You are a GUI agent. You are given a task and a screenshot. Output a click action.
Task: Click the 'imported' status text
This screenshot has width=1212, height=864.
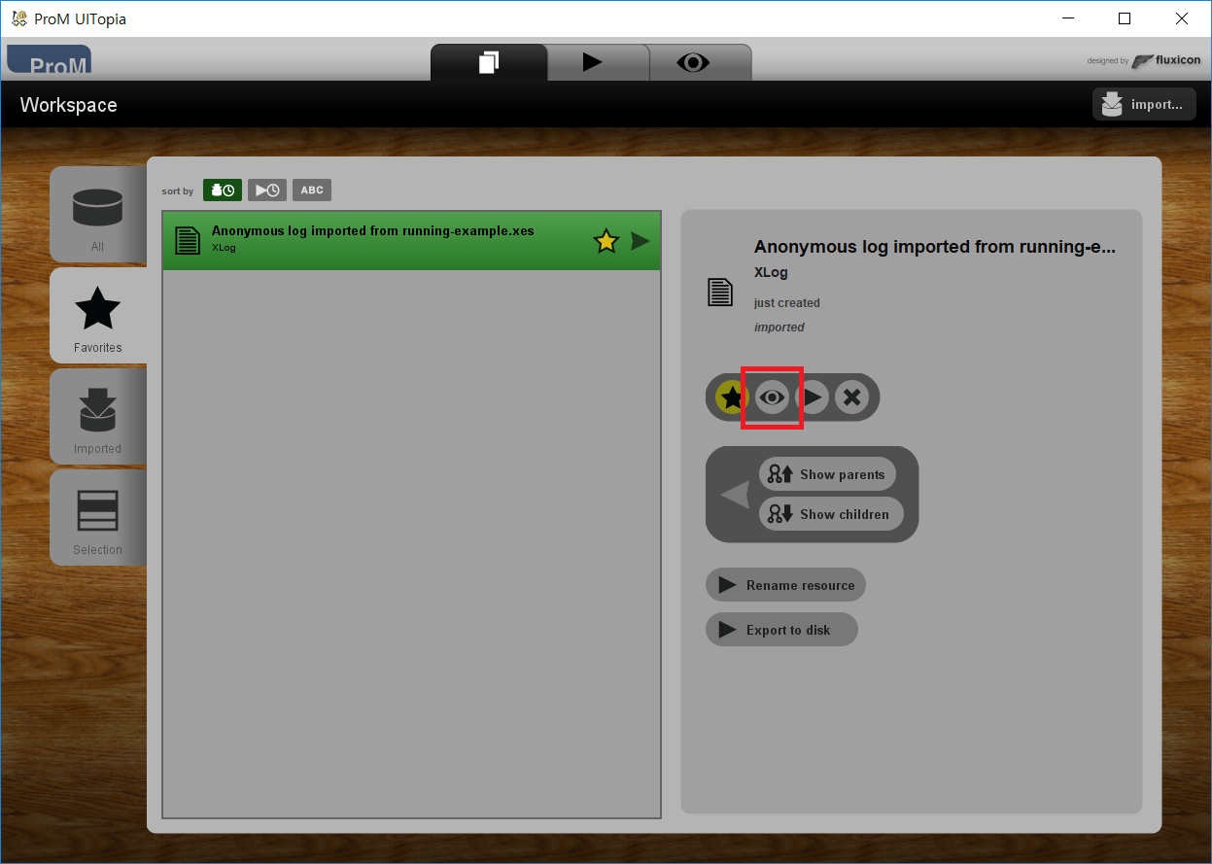(x=779, y=328)
